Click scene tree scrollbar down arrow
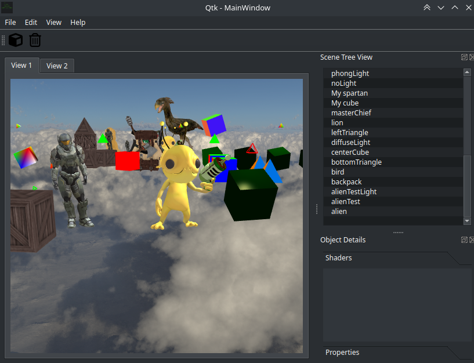 [467, 221]
